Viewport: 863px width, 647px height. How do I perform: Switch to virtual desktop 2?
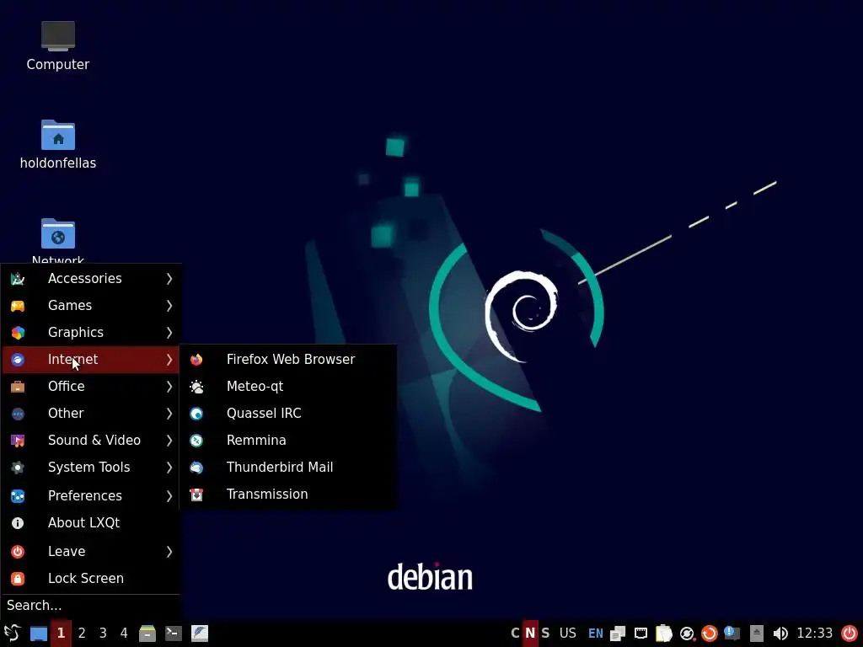pyautogui.click(x=82, y=634)
